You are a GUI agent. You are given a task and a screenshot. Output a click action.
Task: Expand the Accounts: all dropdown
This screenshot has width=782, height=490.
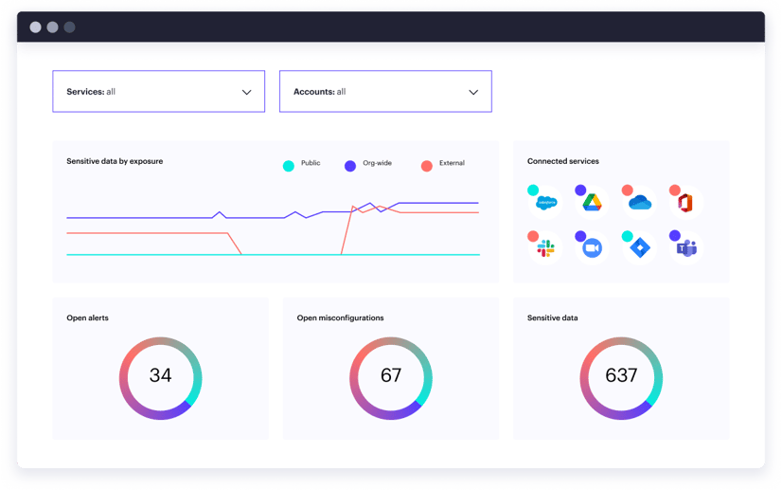(385, 91)
